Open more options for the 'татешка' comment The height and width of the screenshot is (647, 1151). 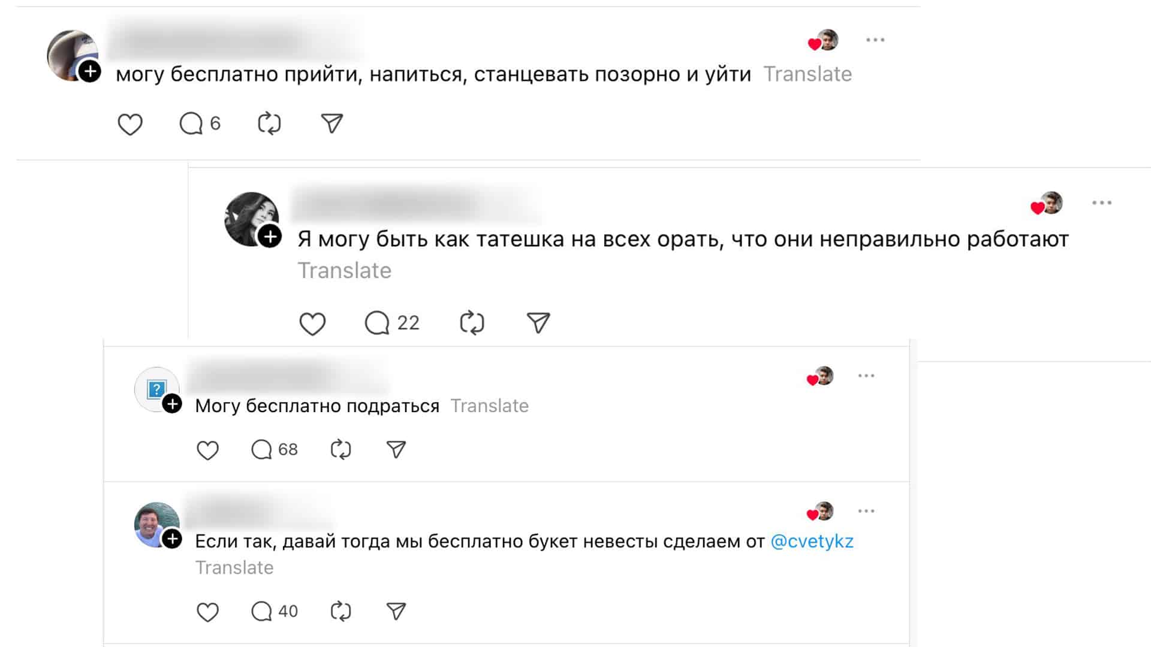pyautogui.click(x=1102, y=203)
